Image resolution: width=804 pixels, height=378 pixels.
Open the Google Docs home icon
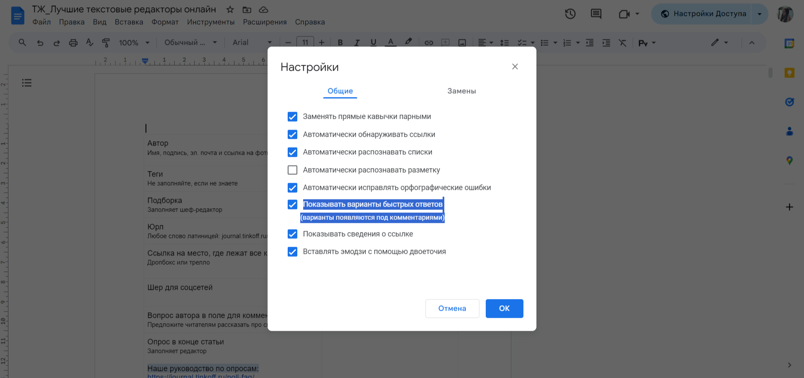(x=17, y=15)
